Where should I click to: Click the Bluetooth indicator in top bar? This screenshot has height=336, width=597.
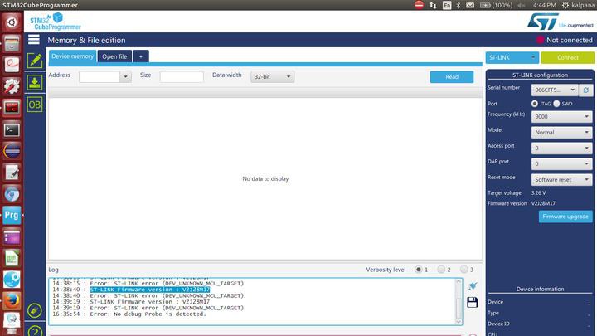pyautogui.click(x=459, y=5)
